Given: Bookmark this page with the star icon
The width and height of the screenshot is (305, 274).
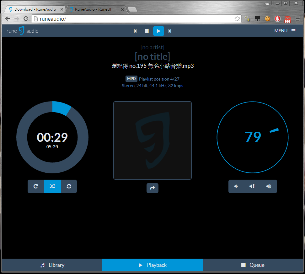Looking at the screenshot, I should 237,19.
